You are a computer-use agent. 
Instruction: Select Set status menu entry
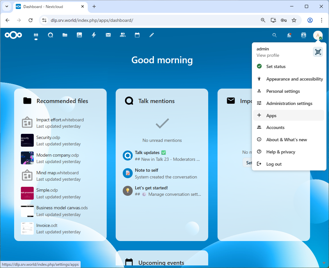[289, 66]
